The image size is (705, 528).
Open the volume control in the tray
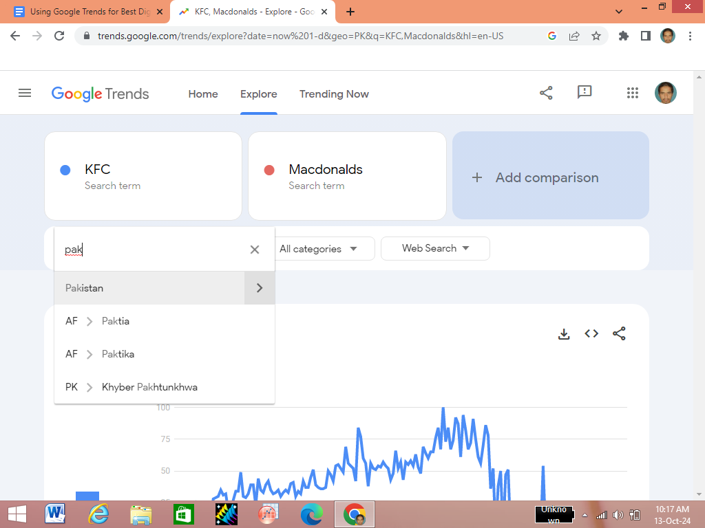tap(618, 515)
